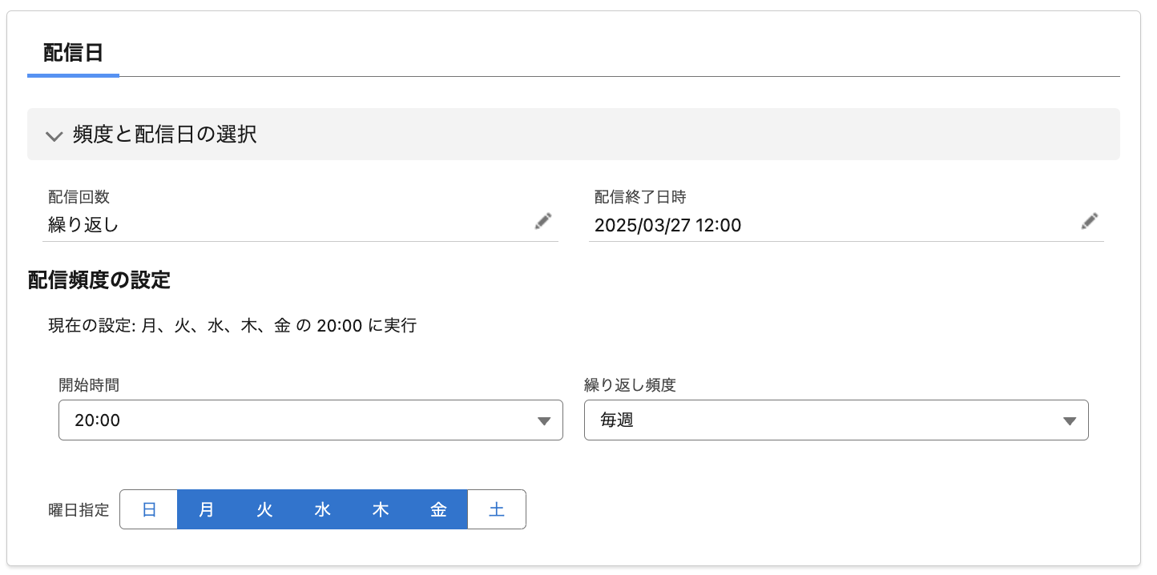Enable Sunday (日) in weekday selector

(x=149, y=510)
